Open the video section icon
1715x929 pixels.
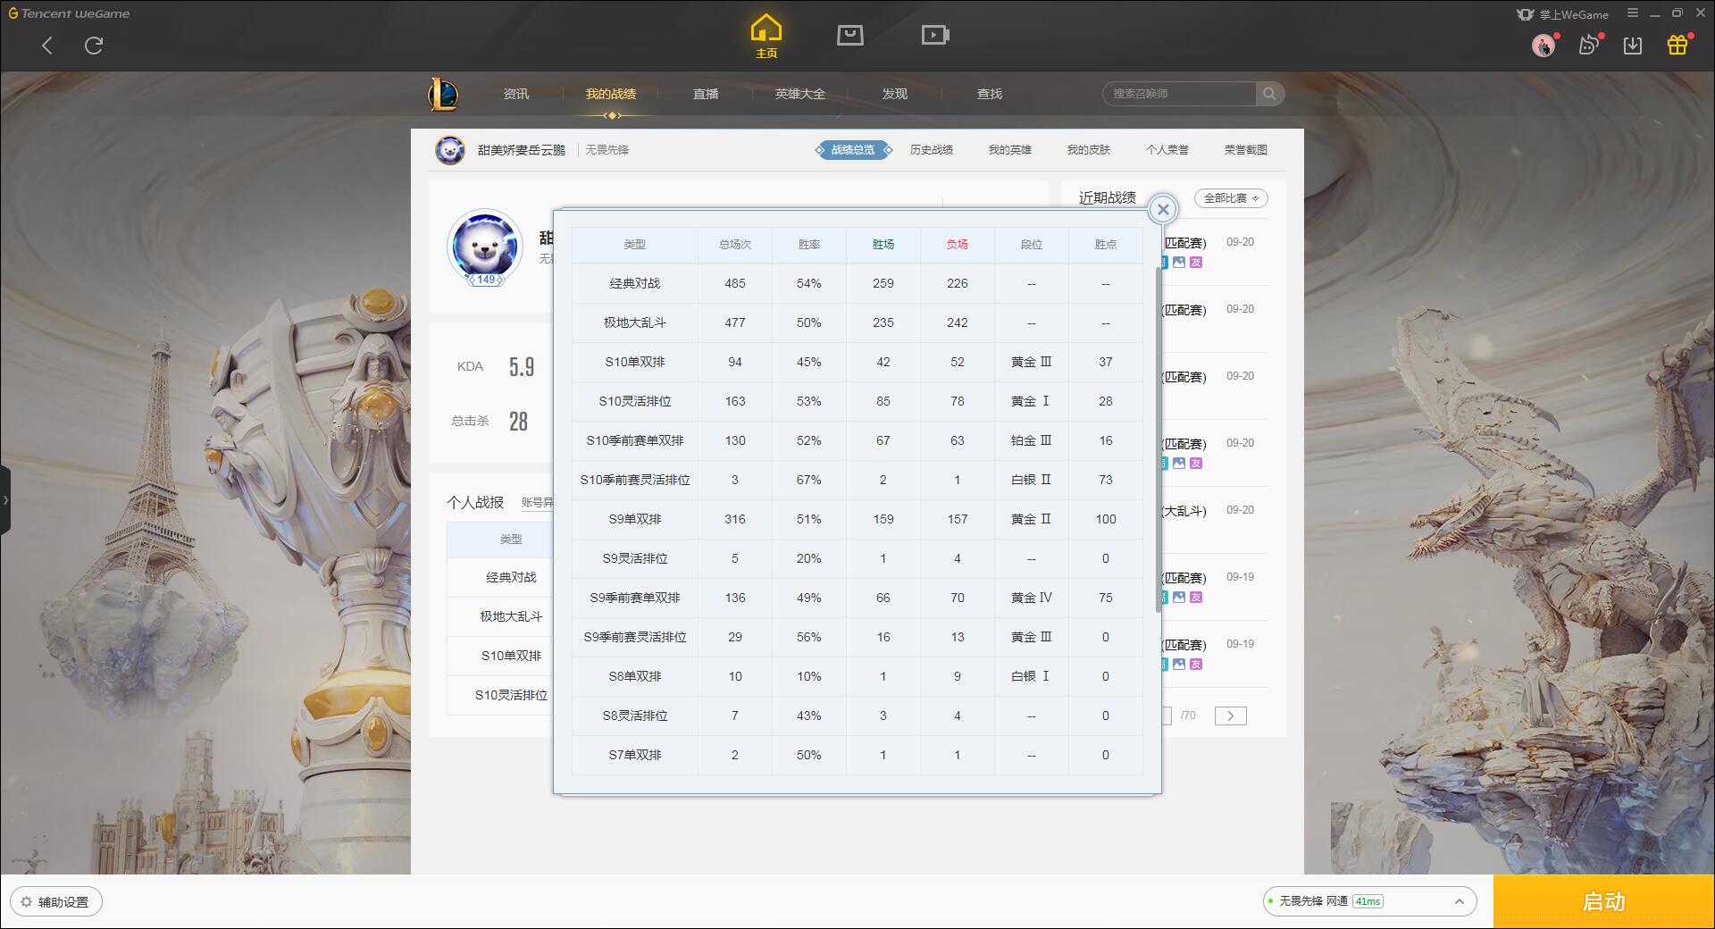935,35
